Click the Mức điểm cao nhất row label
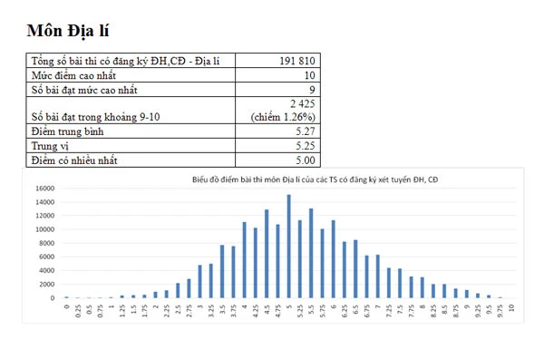 click(x=73, y=75)
